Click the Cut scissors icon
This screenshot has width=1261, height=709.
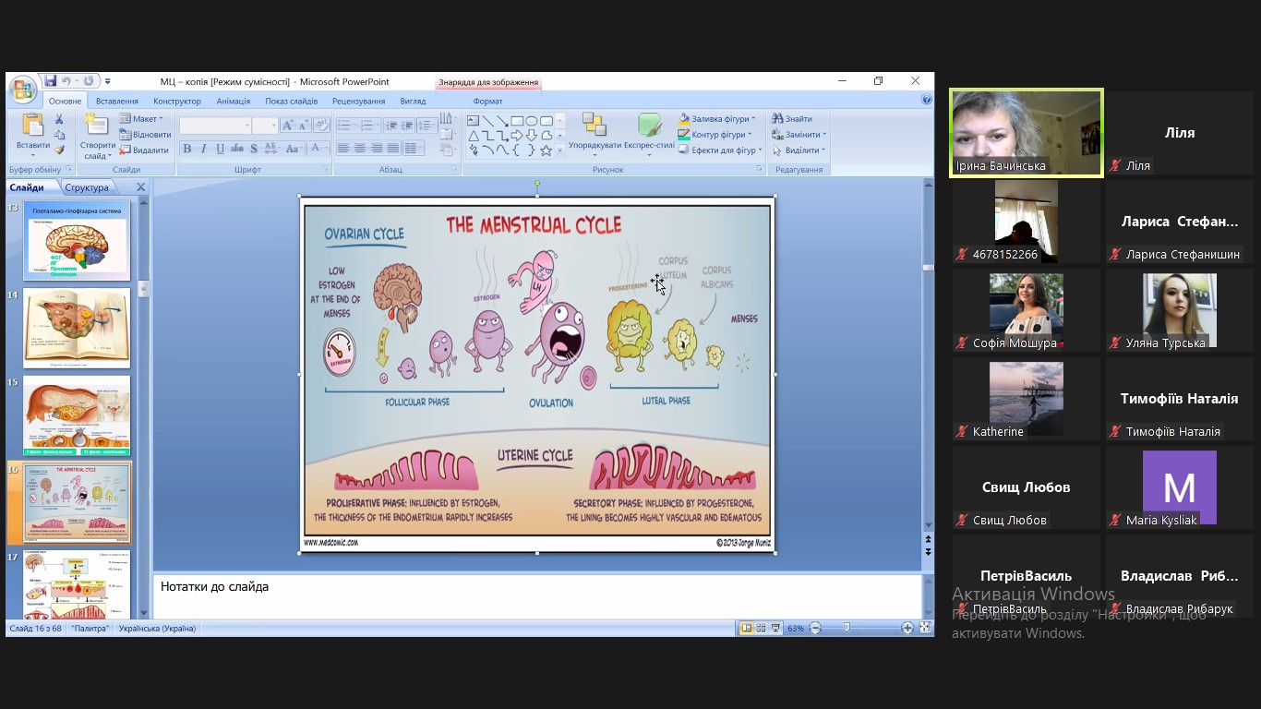(59, 119)
